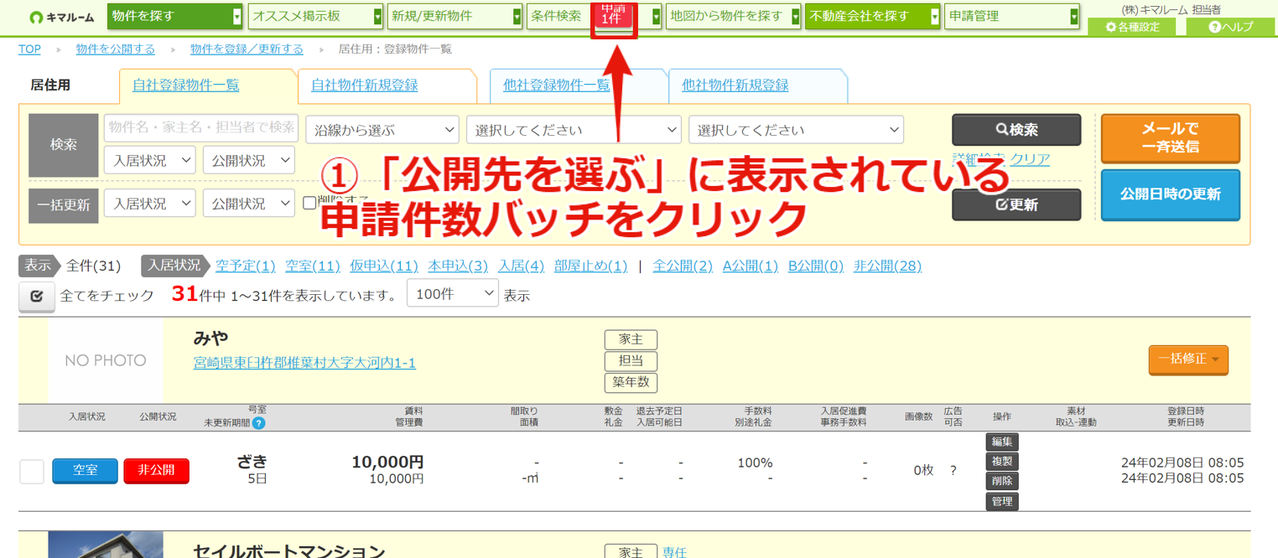Click the red 非公開 status button
1278x558 pixels.
tap(156, 471)
